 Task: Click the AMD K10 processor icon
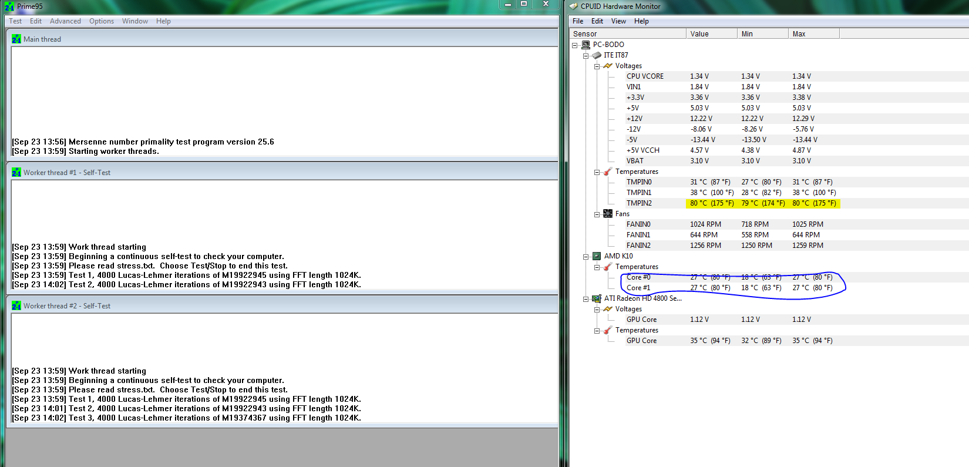597,256
